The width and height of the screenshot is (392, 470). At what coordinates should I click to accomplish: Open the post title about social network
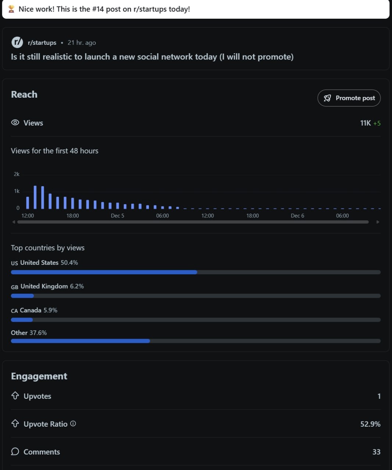coord(152,57)
